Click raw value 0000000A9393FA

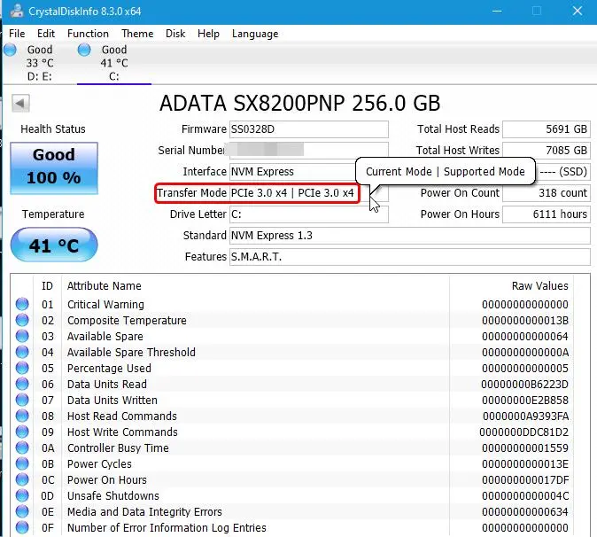tap(525, 416)
